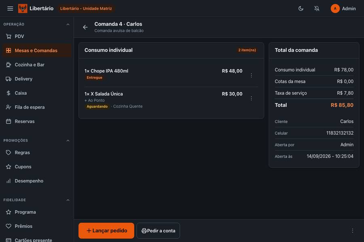Click the opening time 14/09/2026 - 10:25:04
The height and width of the screenshot is (242, 364).
click(330, 156)
